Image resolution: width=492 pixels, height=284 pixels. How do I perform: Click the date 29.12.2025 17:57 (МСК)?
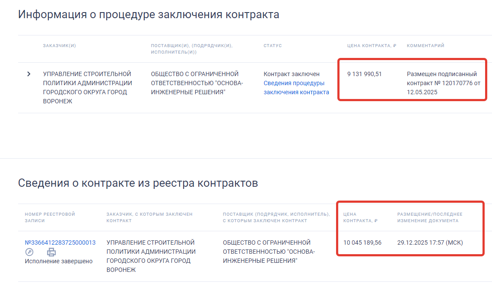pos(429,243)
